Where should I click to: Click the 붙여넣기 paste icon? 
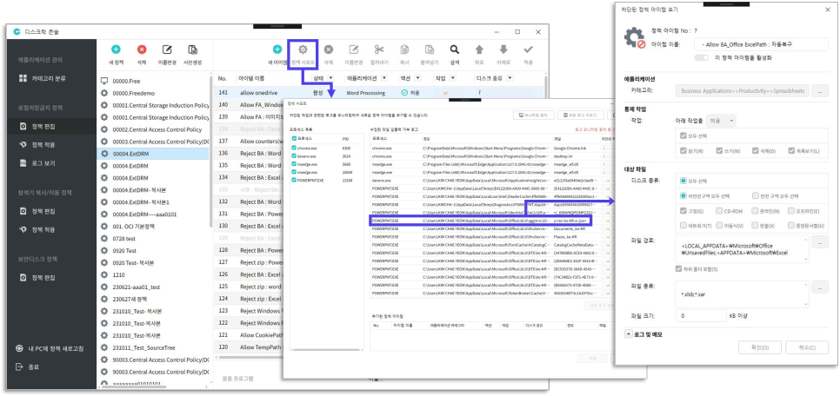pos(430,49)
